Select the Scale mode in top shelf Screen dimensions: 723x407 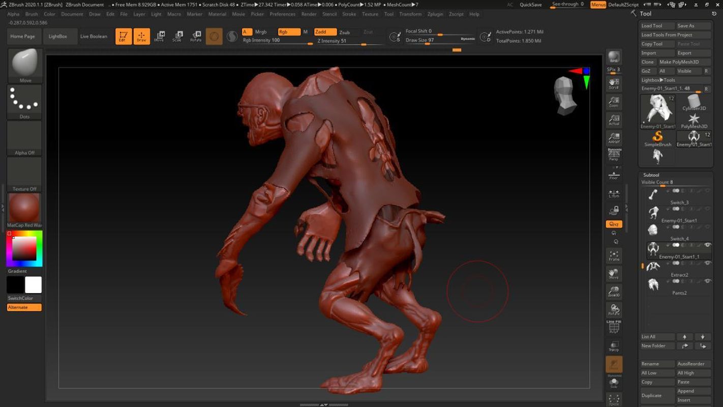(x=177, y=36)
